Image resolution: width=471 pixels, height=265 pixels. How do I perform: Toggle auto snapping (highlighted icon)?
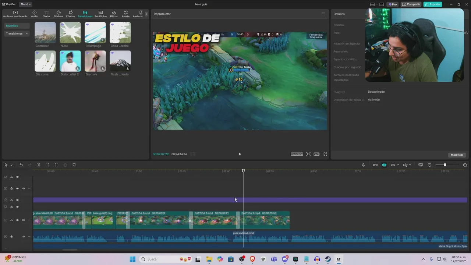click(384, 165)
